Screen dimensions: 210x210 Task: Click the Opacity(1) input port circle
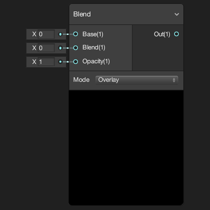click(75, 61)
